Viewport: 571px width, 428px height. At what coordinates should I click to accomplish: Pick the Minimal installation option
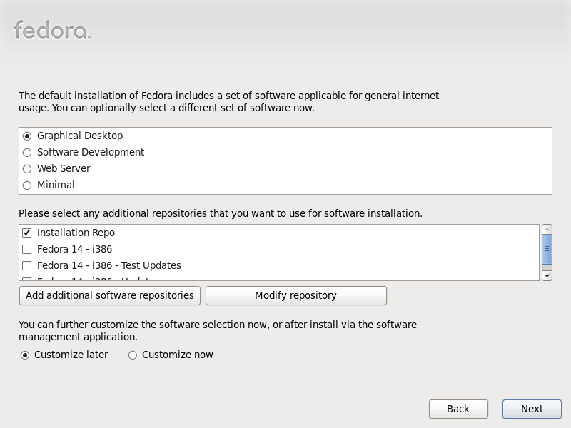coord(27,185)
